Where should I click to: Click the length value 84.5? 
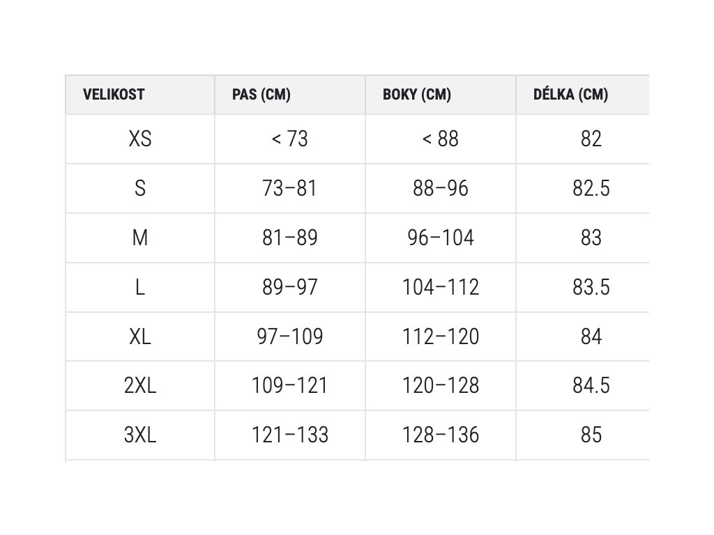point(591,386)
